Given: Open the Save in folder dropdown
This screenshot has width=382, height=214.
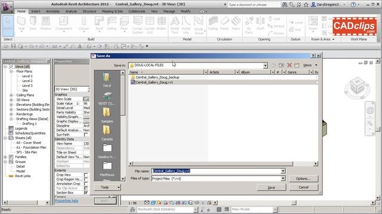Looking at the screenshot, I should click(265, 65).
